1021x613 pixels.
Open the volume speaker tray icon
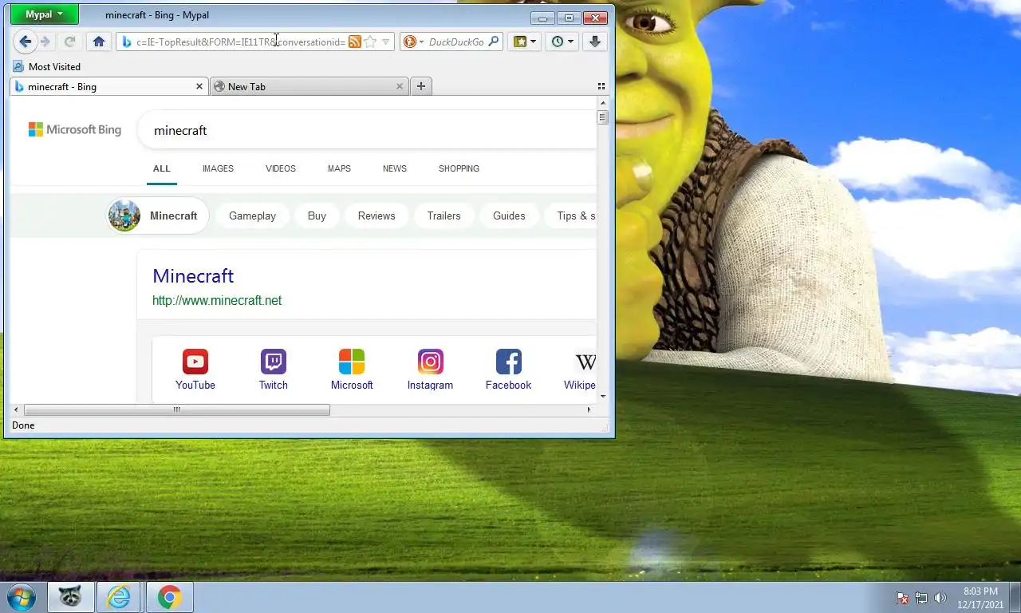tap(940, 598)
